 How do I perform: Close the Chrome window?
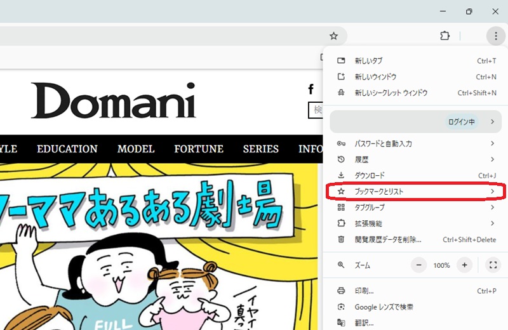tap(495, 11)
